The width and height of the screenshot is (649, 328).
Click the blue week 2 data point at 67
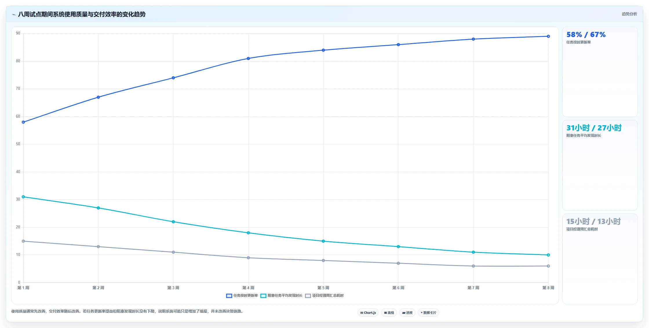(98, 97)
